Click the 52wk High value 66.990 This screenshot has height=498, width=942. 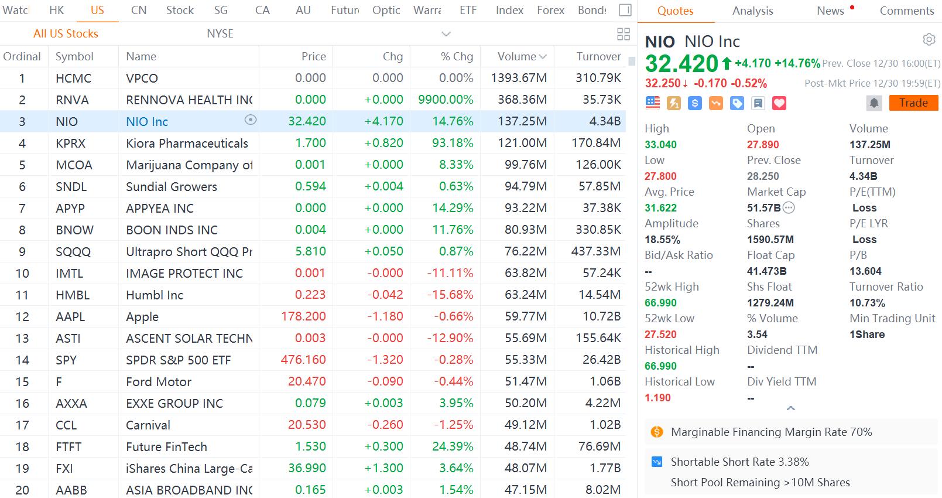pyautogui.click(x=660, y=303)
